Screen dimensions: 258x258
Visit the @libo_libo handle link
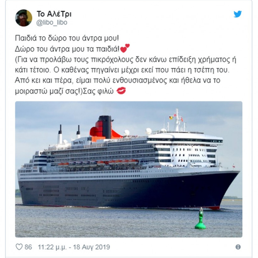tap(52, 23)
